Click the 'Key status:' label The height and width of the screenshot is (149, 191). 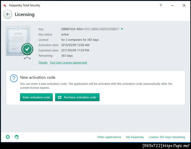point(46,34)
